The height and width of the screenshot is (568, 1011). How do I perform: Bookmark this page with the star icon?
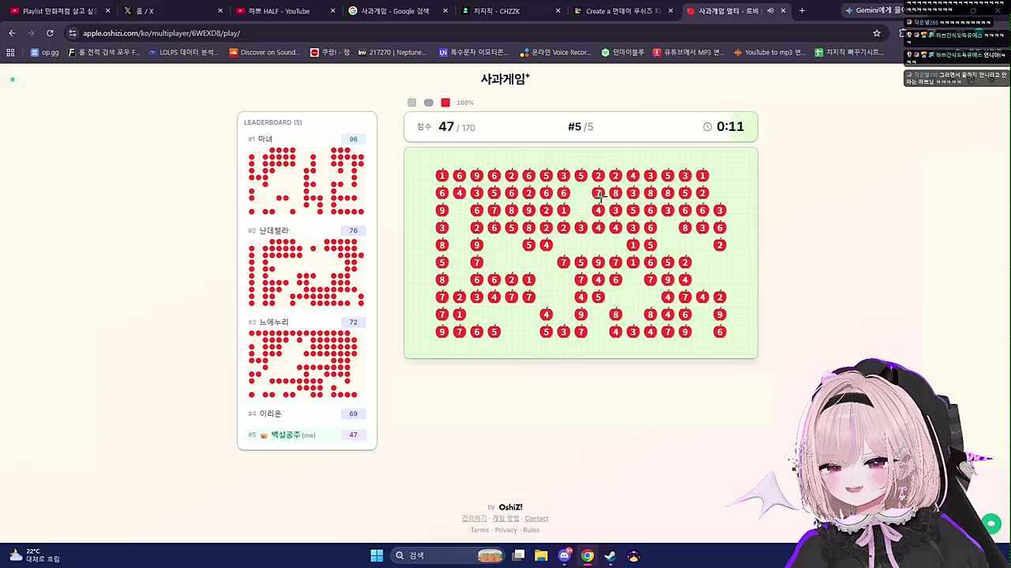pos(877,33)
